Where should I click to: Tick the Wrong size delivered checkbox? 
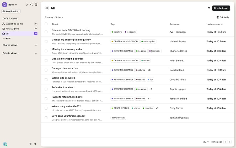(x=46, y=80)
